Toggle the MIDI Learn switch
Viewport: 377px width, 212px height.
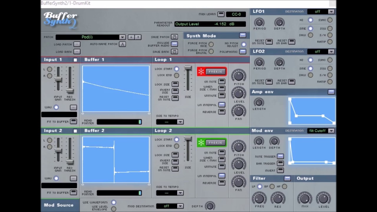pos(221,14)
